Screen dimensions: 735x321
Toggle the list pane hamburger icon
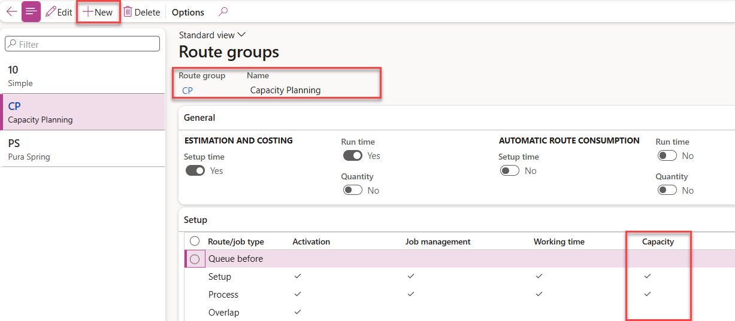31,12
